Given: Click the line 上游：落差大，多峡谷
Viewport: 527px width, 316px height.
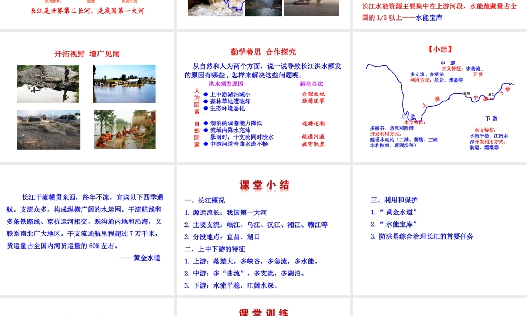Looking at the screenshot, I should coord(251,261).
